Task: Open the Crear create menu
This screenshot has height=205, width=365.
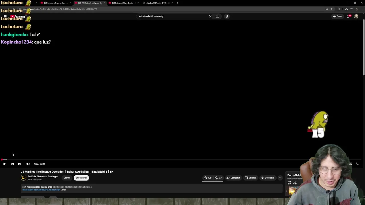Action: [337, 16]
